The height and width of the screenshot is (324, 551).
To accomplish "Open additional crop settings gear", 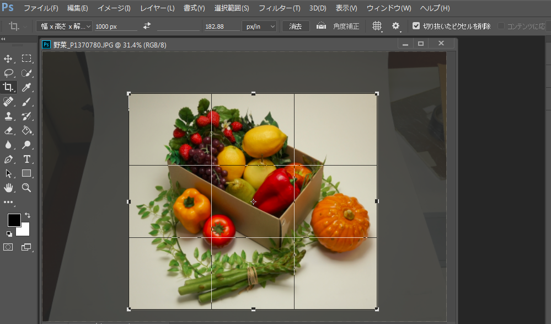I will tap(395, 26).
